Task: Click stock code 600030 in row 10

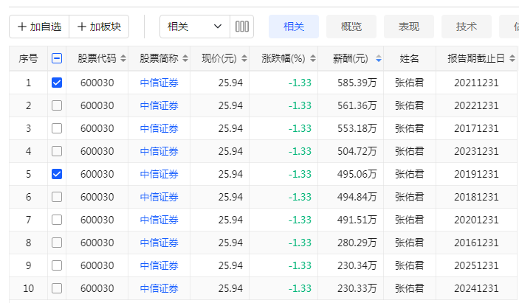Action: click(97, 288)
